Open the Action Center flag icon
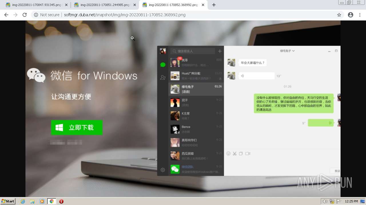 tap(339, 201)
